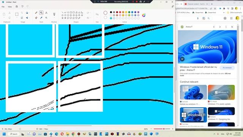Click the Google Lens camera search icon

(x=204, y=18)
